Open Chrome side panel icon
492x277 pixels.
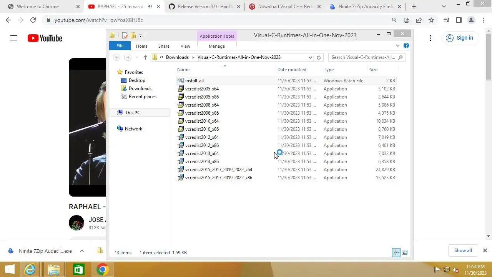[459, 20]
